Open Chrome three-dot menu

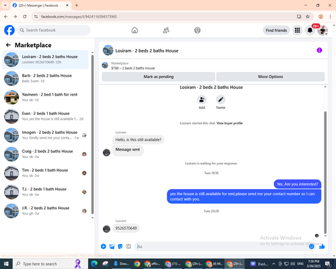[330, 17]
